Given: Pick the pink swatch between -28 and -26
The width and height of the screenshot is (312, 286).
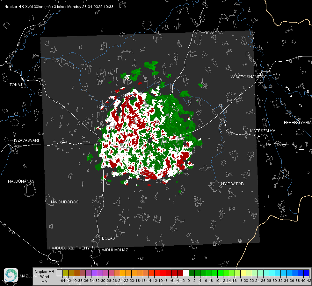Looking at the screenshot, I should point(111,273).
